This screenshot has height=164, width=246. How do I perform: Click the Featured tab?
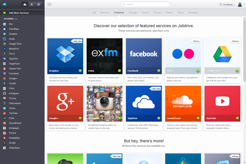(x=119, y=13)
